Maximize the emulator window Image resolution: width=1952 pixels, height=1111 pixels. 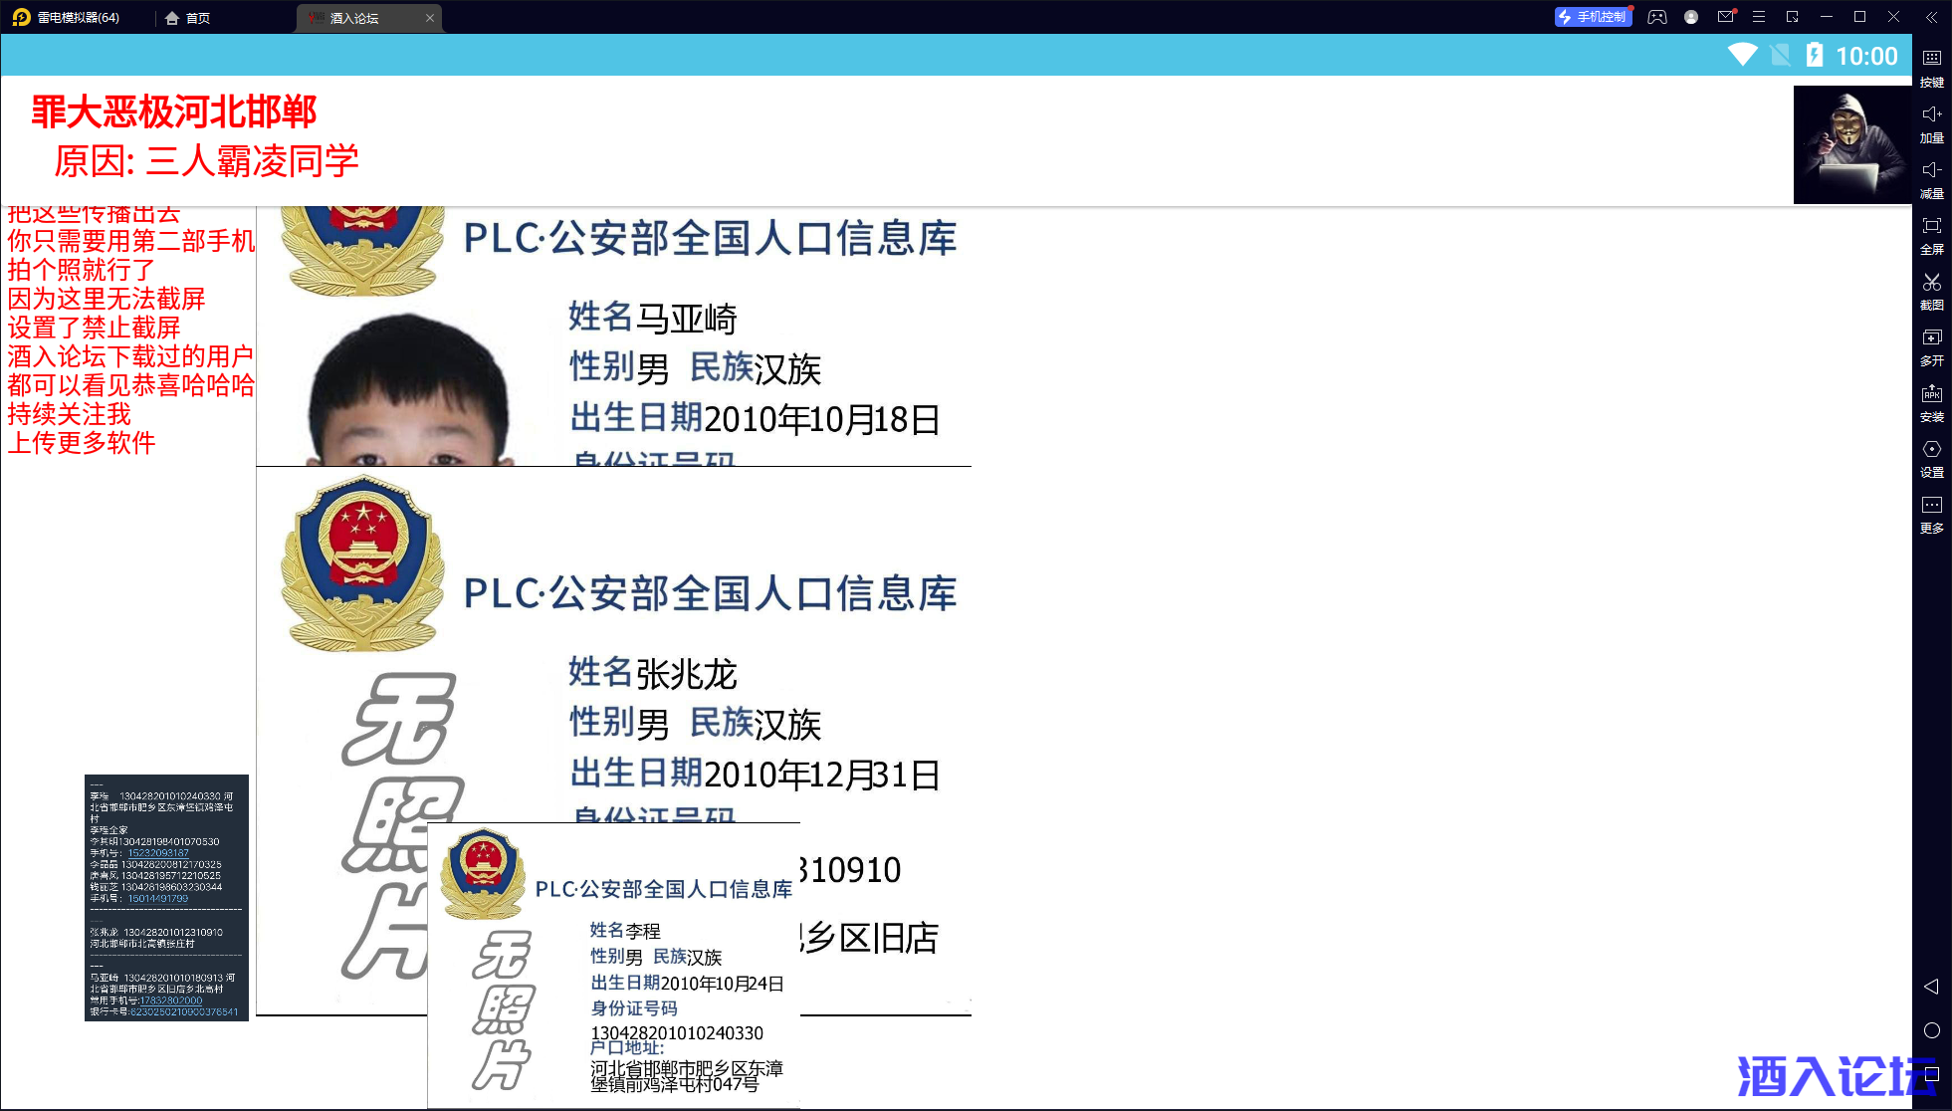(1859, 17)
